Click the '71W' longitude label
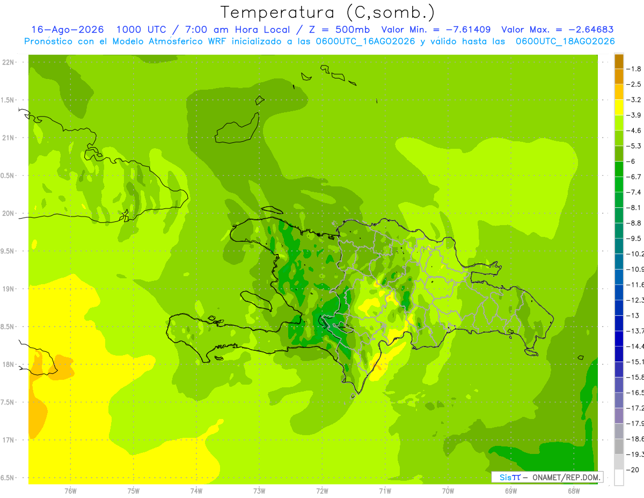The image size is (644, 498). click(385, 491)
